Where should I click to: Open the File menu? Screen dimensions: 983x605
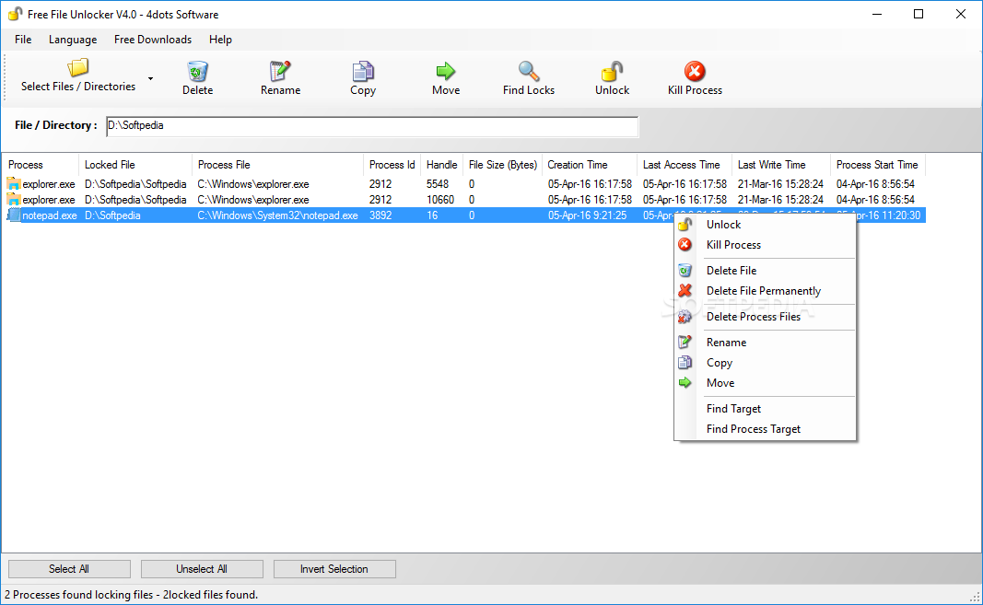tap(23, 40)
